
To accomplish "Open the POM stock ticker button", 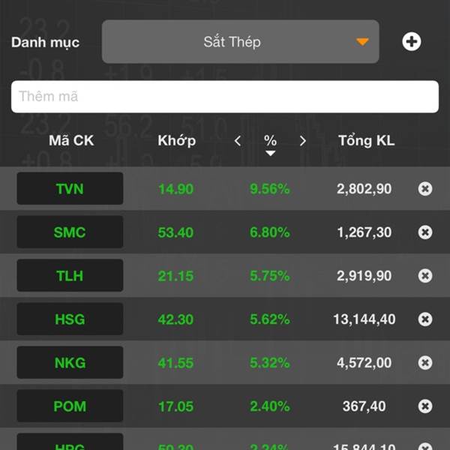I will 70,406.
